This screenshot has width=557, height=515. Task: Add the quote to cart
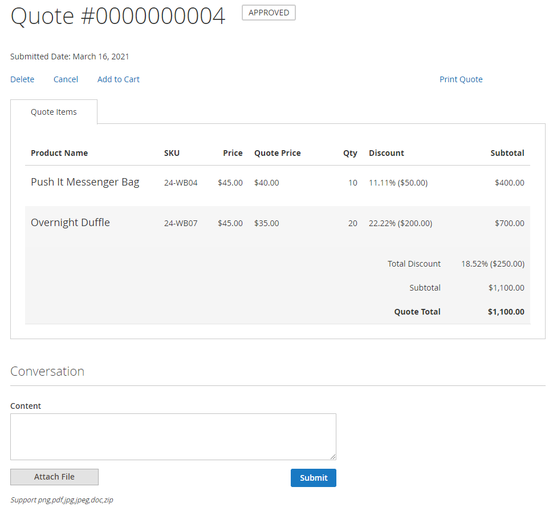tap(118, 79)
